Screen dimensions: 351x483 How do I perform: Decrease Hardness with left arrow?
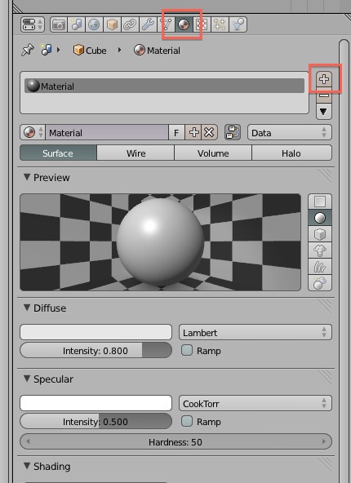click(28, 441)
